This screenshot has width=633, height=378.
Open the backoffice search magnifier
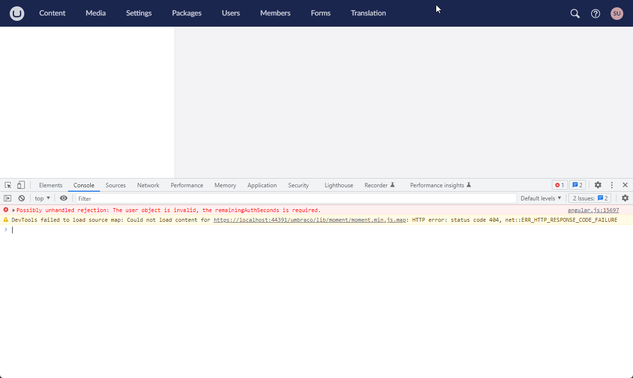point(575,14)
